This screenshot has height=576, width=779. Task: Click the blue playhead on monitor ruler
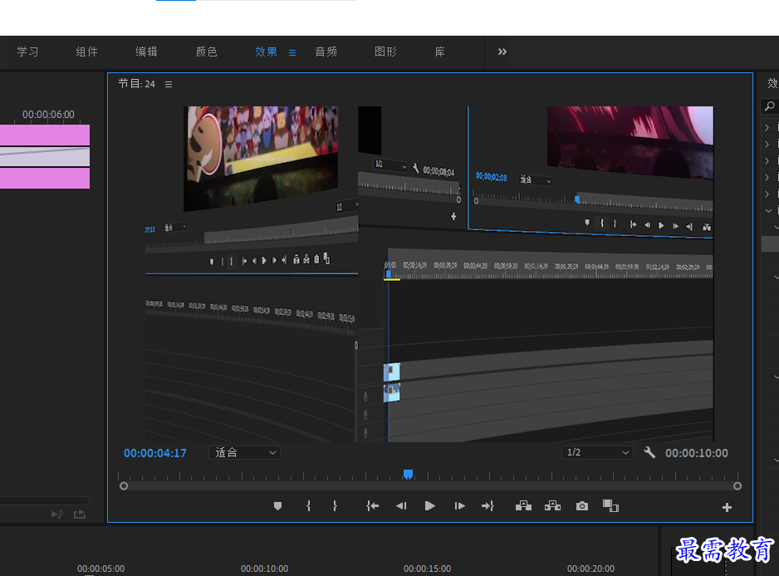point(408,474)
